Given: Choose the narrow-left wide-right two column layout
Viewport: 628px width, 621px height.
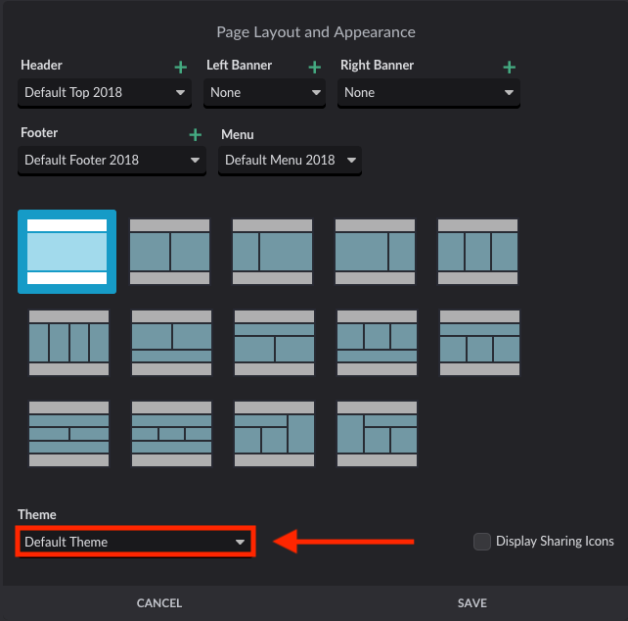Looking at the screenshot, I should (272, 252).
